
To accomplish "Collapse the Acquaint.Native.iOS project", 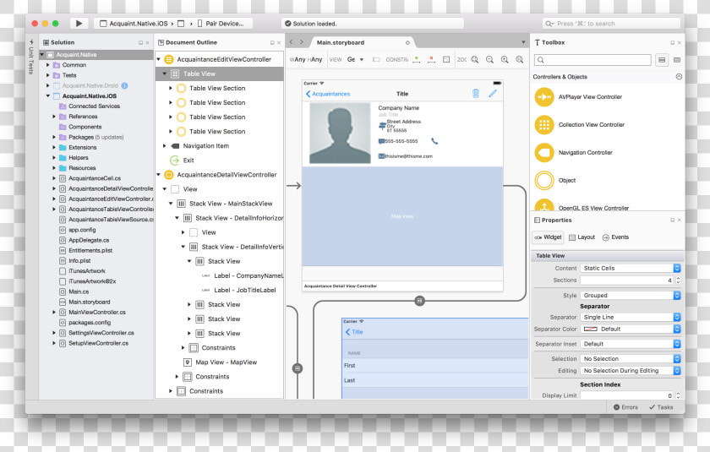I will click(x=48, y=96).
